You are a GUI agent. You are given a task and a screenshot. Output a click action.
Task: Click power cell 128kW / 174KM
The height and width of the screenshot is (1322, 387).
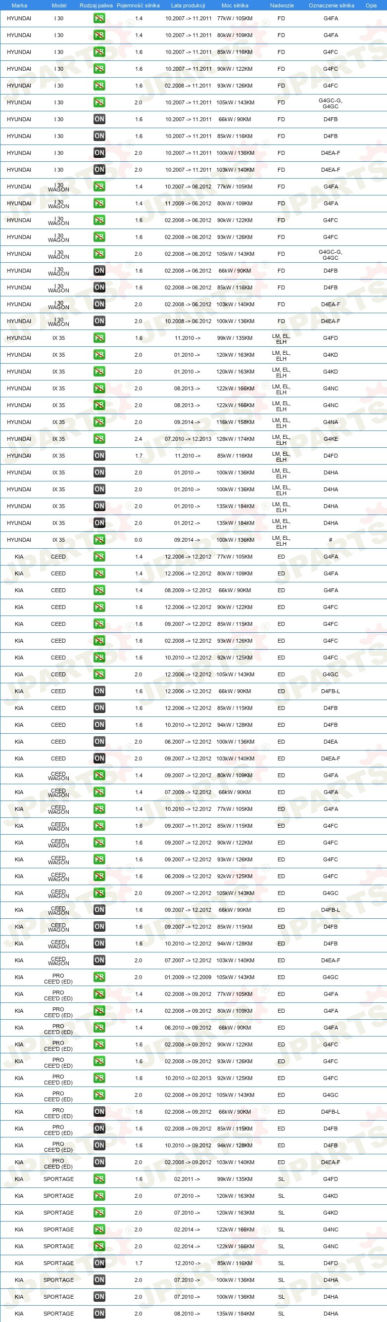(235, 439)
